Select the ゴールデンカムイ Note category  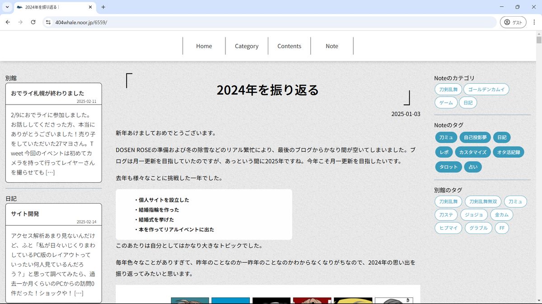486,89
